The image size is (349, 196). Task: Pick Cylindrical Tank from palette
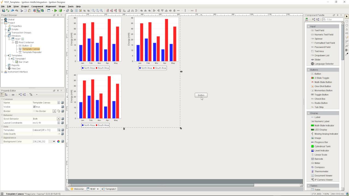[x=322, y=146]
